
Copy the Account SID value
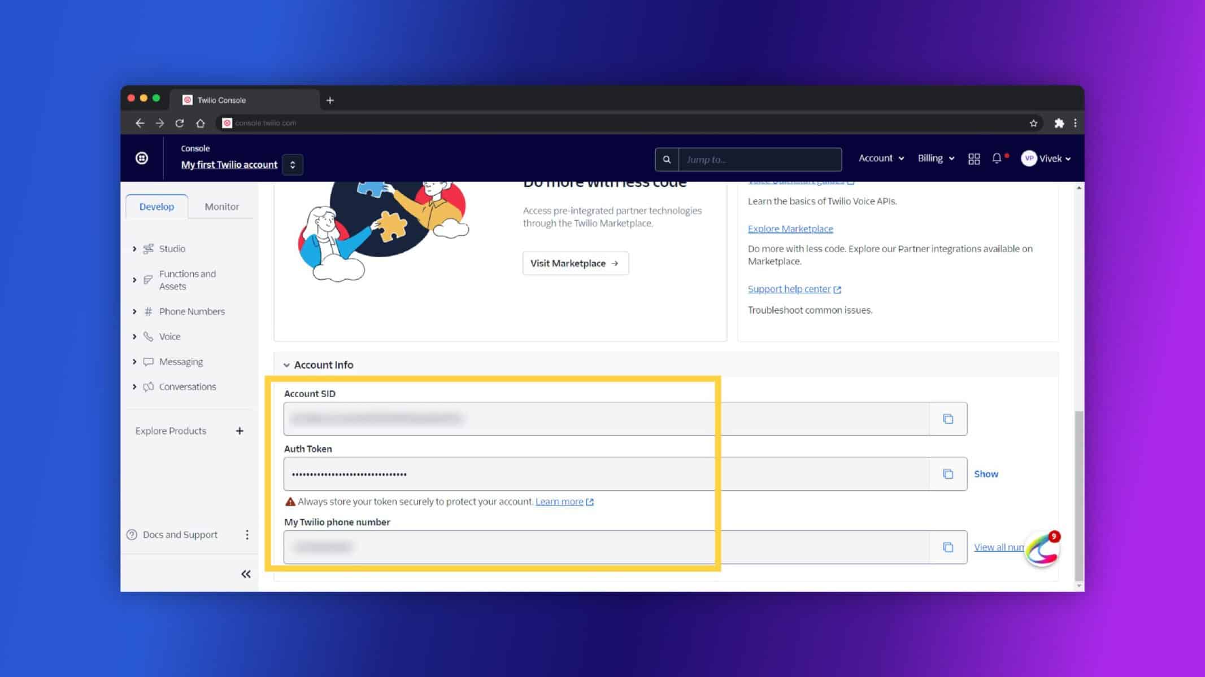(947, 419)
